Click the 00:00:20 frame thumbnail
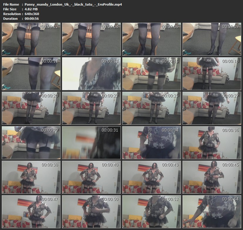The image size is (243, 230). click(31, 108)
